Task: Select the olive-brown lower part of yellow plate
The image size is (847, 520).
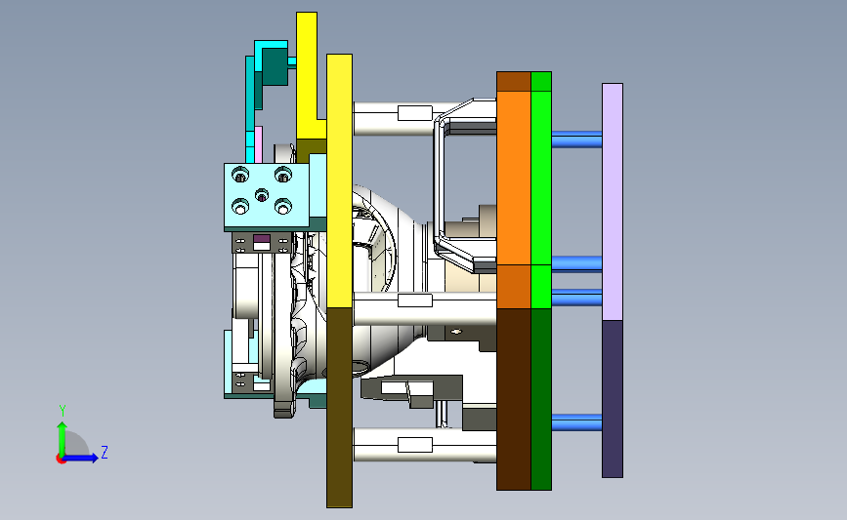Action: pyautogui.click(x=339, y=407)
